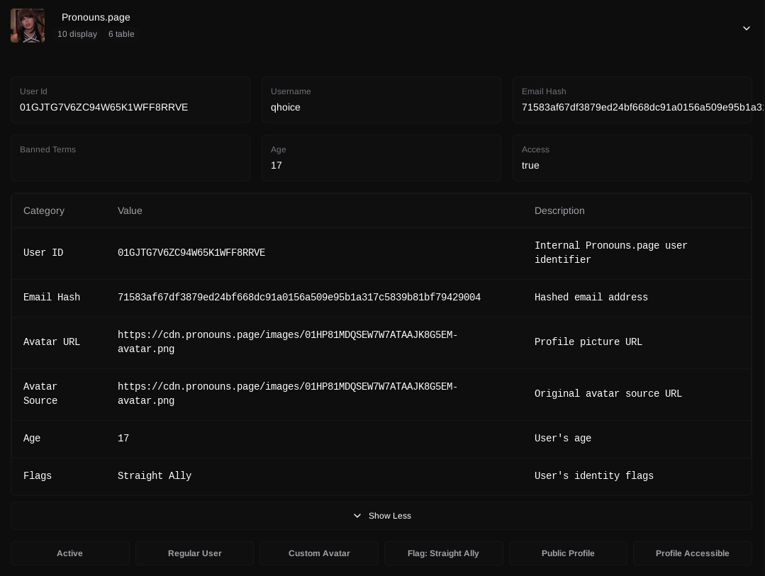The height and width of the screenshot is (576, 765).
Task: Click the Category column header
Action: pos(44,210)
